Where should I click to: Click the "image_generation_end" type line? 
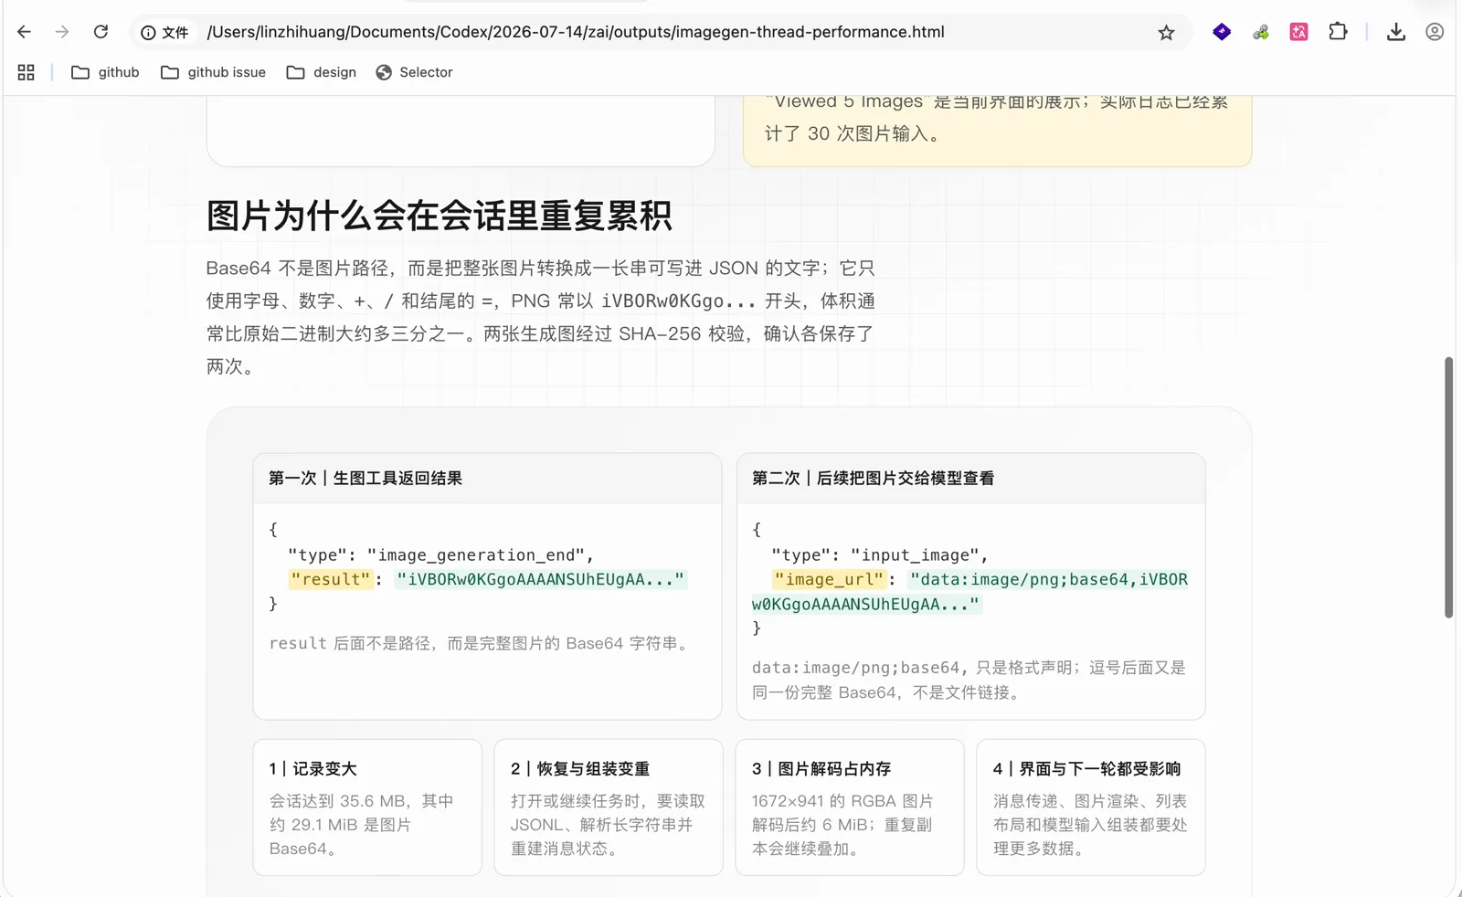coord(440,554)
